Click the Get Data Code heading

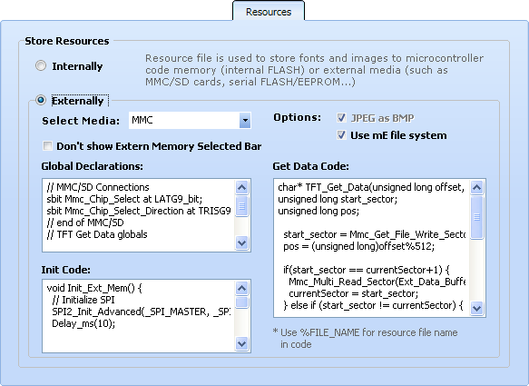point(310,166)
